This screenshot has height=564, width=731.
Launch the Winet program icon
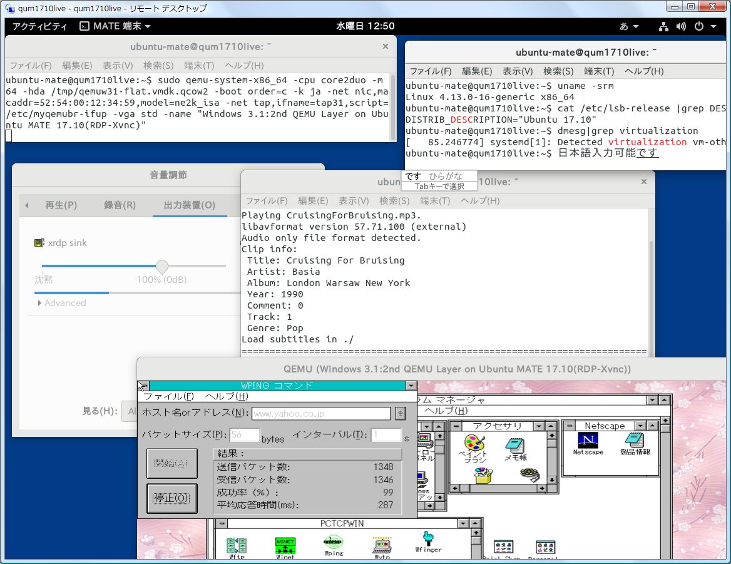[x=285, y=543]
